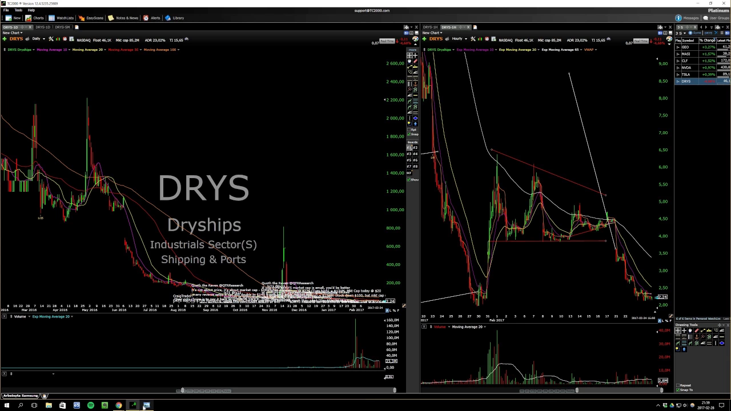Open the File menu
The image size is (731, 411).
point(6,10)
